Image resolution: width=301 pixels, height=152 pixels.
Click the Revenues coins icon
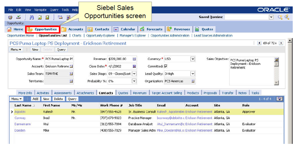pos(169,29)
